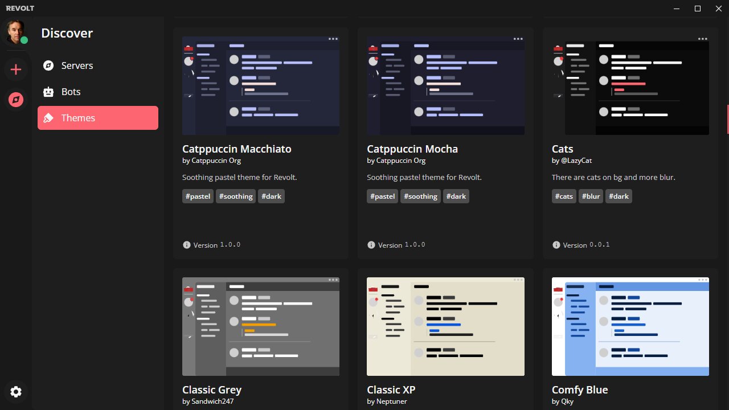Click the vertical scrollbar thumb

[727, 120]
